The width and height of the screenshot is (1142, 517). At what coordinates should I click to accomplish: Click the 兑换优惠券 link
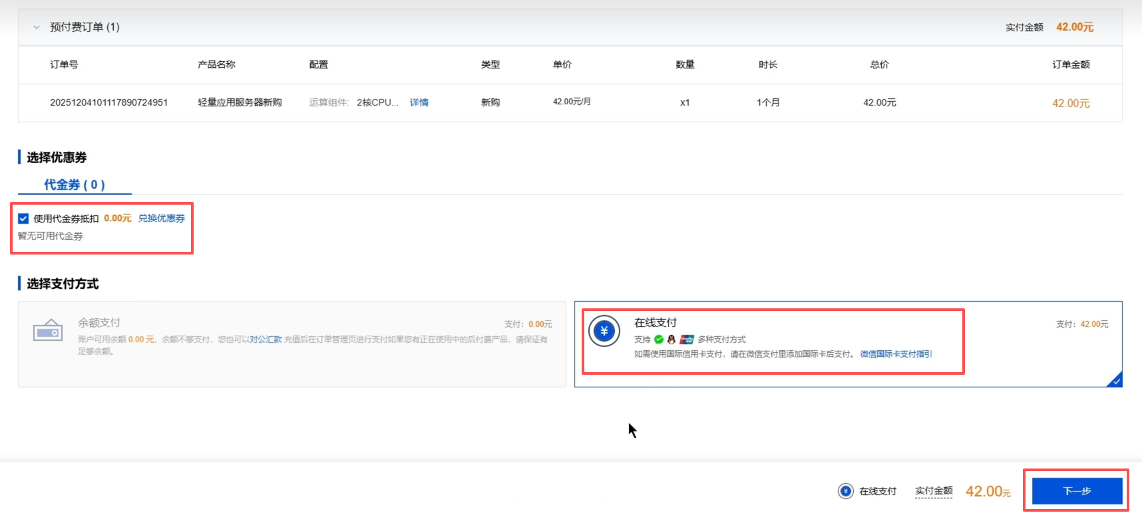click(162, 219)
